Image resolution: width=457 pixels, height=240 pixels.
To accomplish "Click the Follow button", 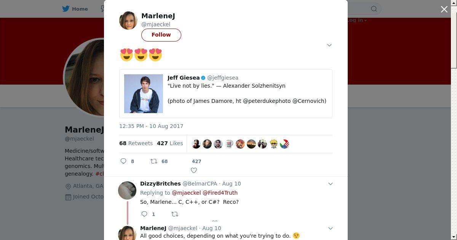I will (161, 35).
